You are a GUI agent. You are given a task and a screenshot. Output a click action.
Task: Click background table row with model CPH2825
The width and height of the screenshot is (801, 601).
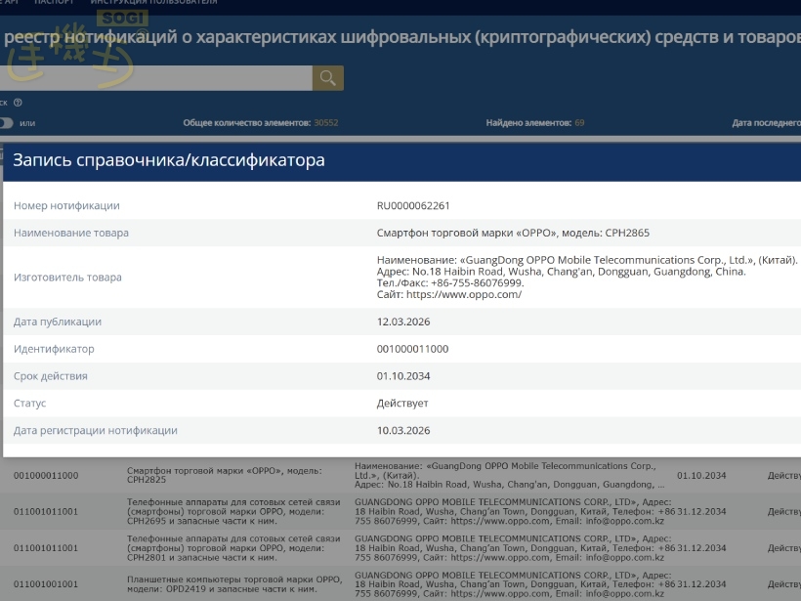[400, 475]
